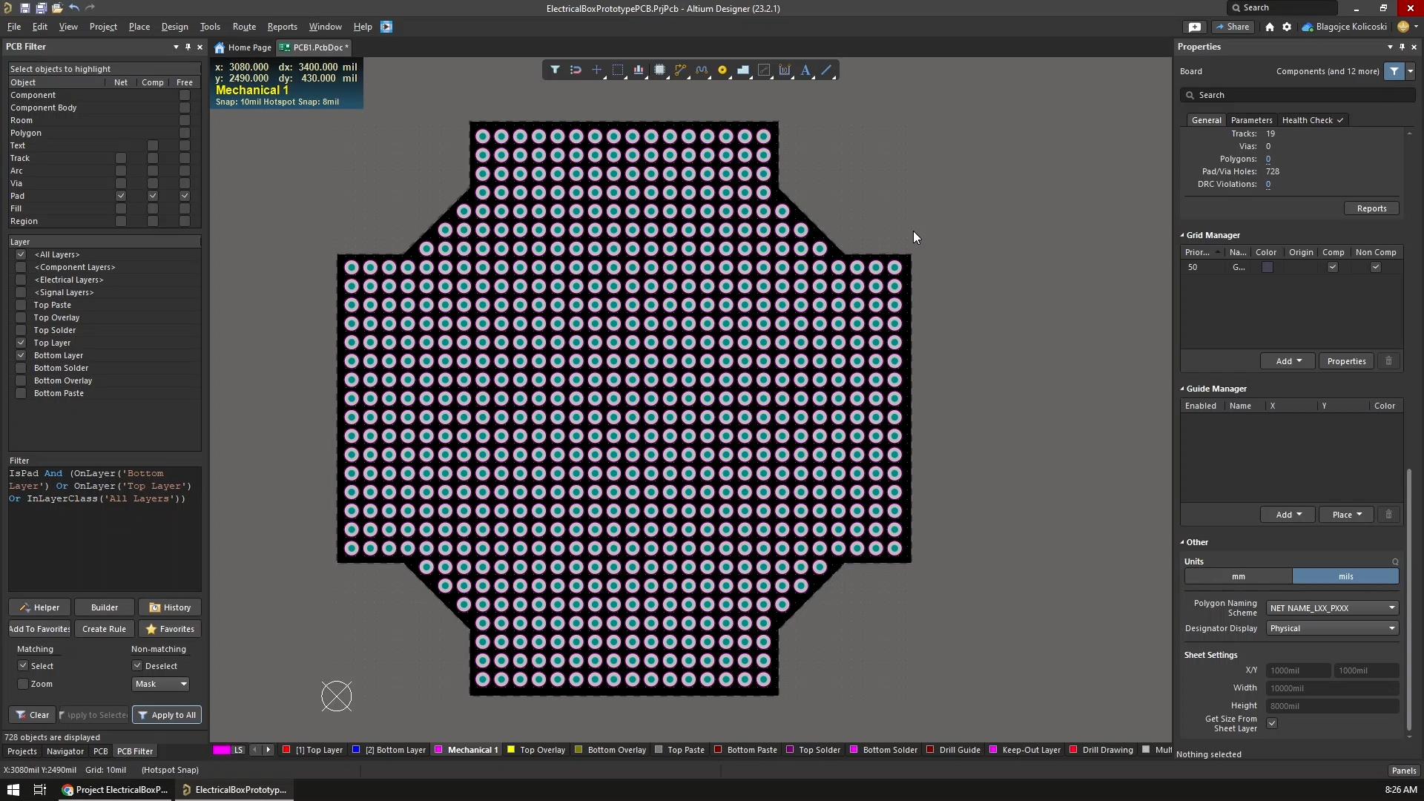Image resolution: width=1424 pixels, height=801 pixels.
Task: Click the Undo arrow icon
Action: (x=74, y=8)
